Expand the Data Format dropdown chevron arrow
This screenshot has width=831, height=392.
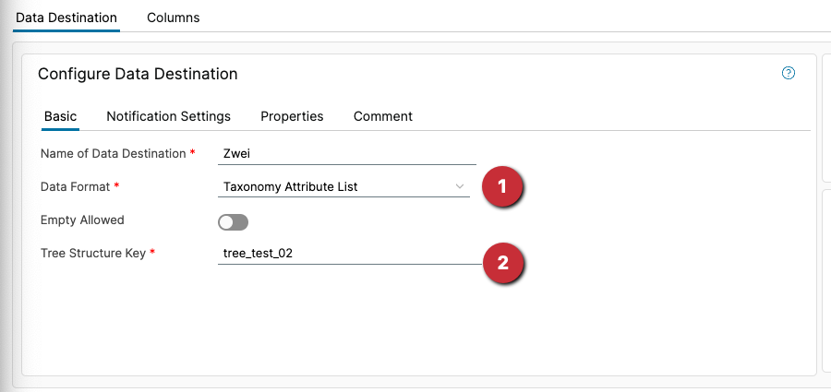coord(460,186)
